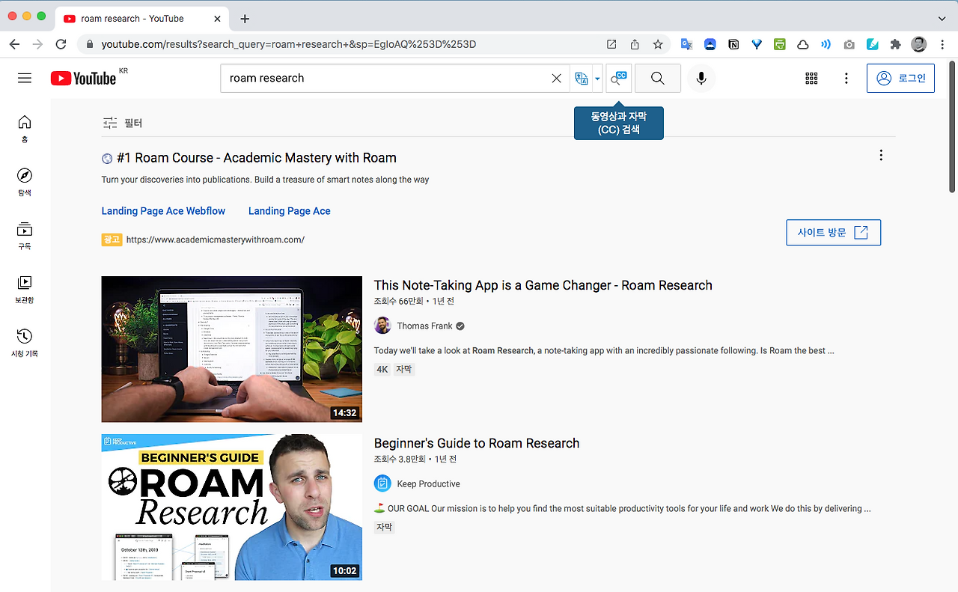Open the ad's three-dot options menu
The height and width of the screenshot is (592, 958).
click(881, 156)
